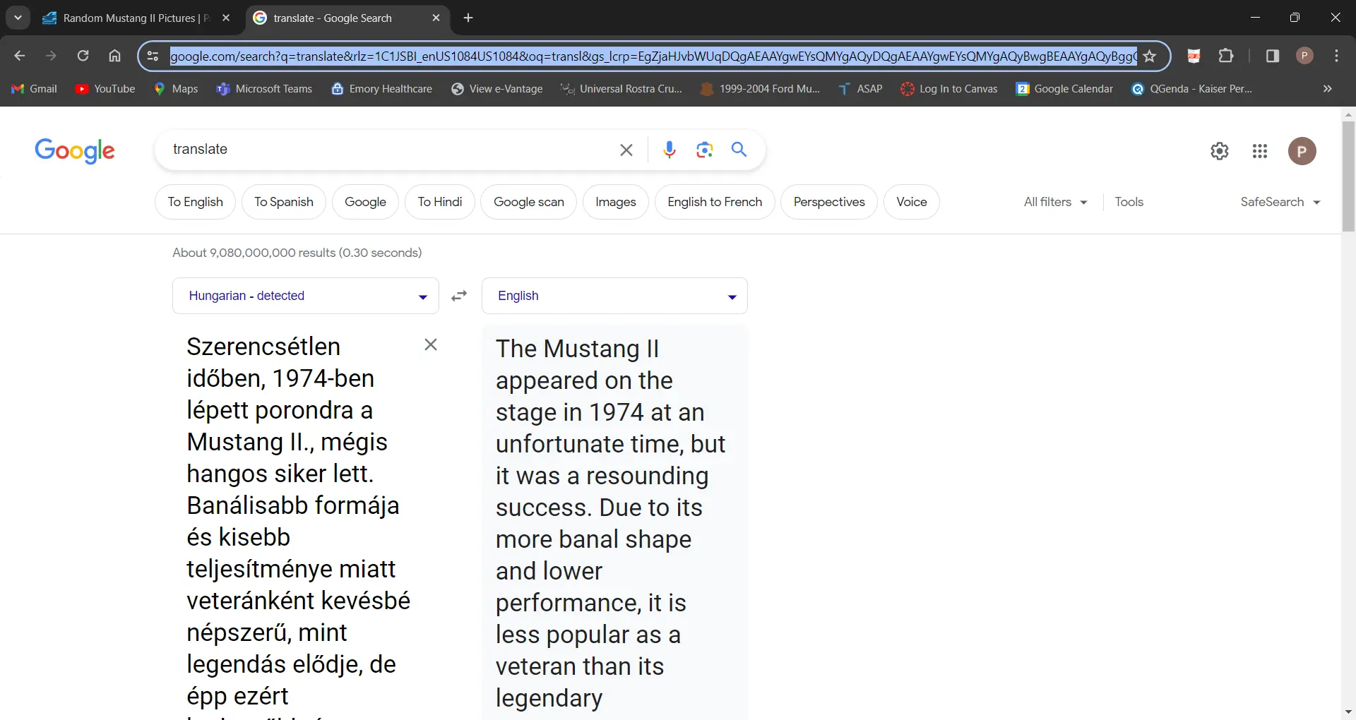Submit search with magnifying glass icon
Viewport: 1356px width, 720px height.
click(x=739, y=150)
